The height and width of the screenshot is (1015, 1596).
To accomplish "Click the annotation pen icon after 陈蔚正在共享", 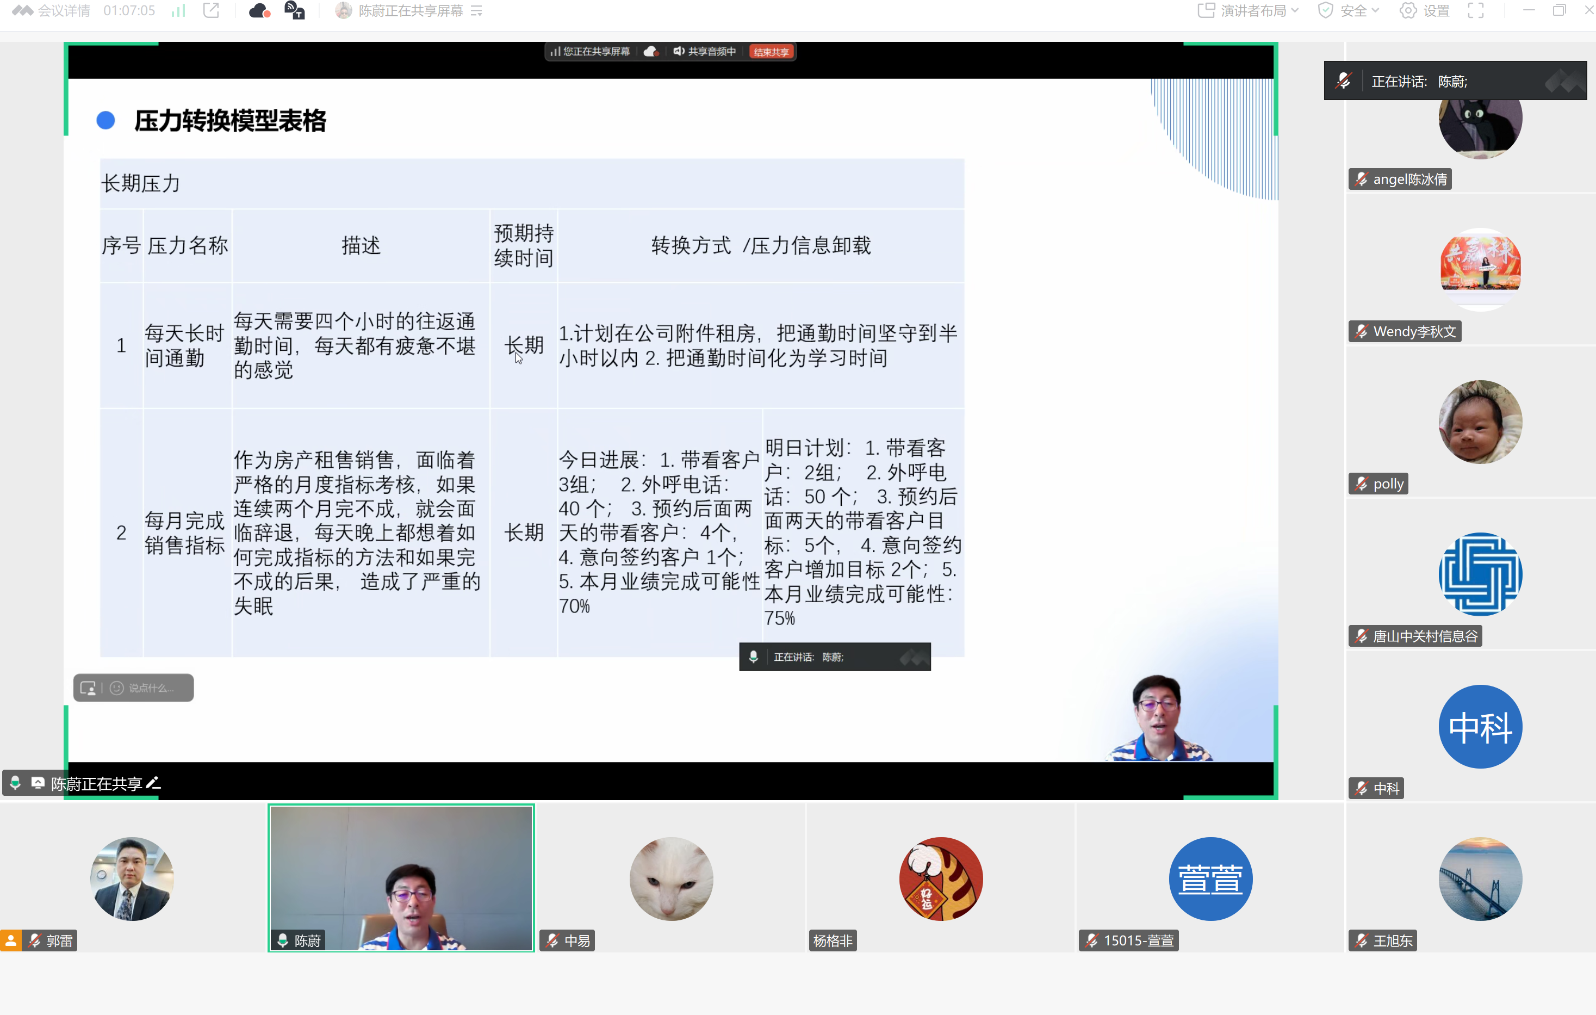I will pyautogui.click(x=154, y=784).
